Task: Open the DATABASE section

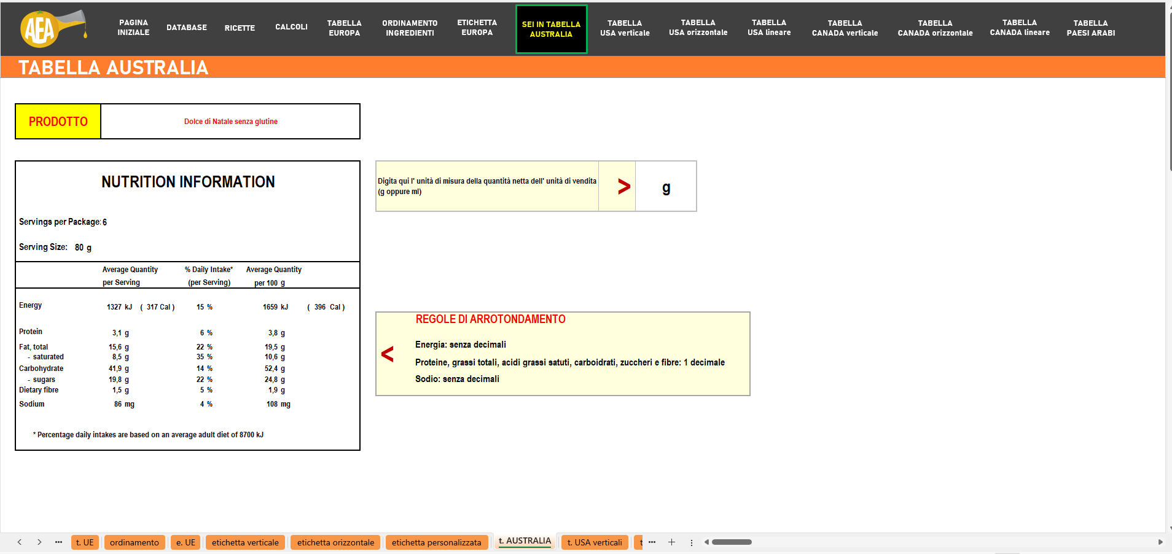Action: [187, 28]
